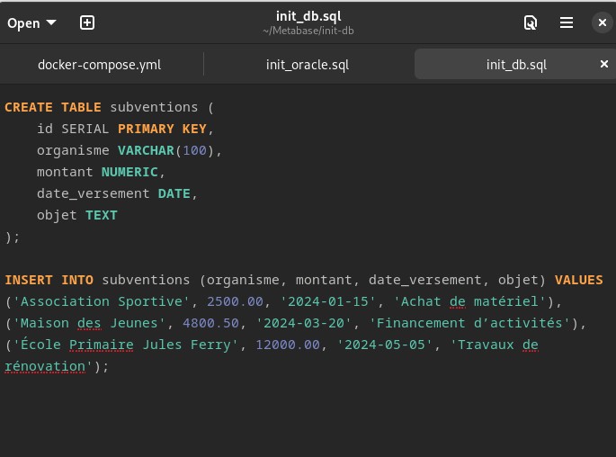The image size is (616, 457).
Task: Select the init_db.sql tab
Action: pos(515,65)
